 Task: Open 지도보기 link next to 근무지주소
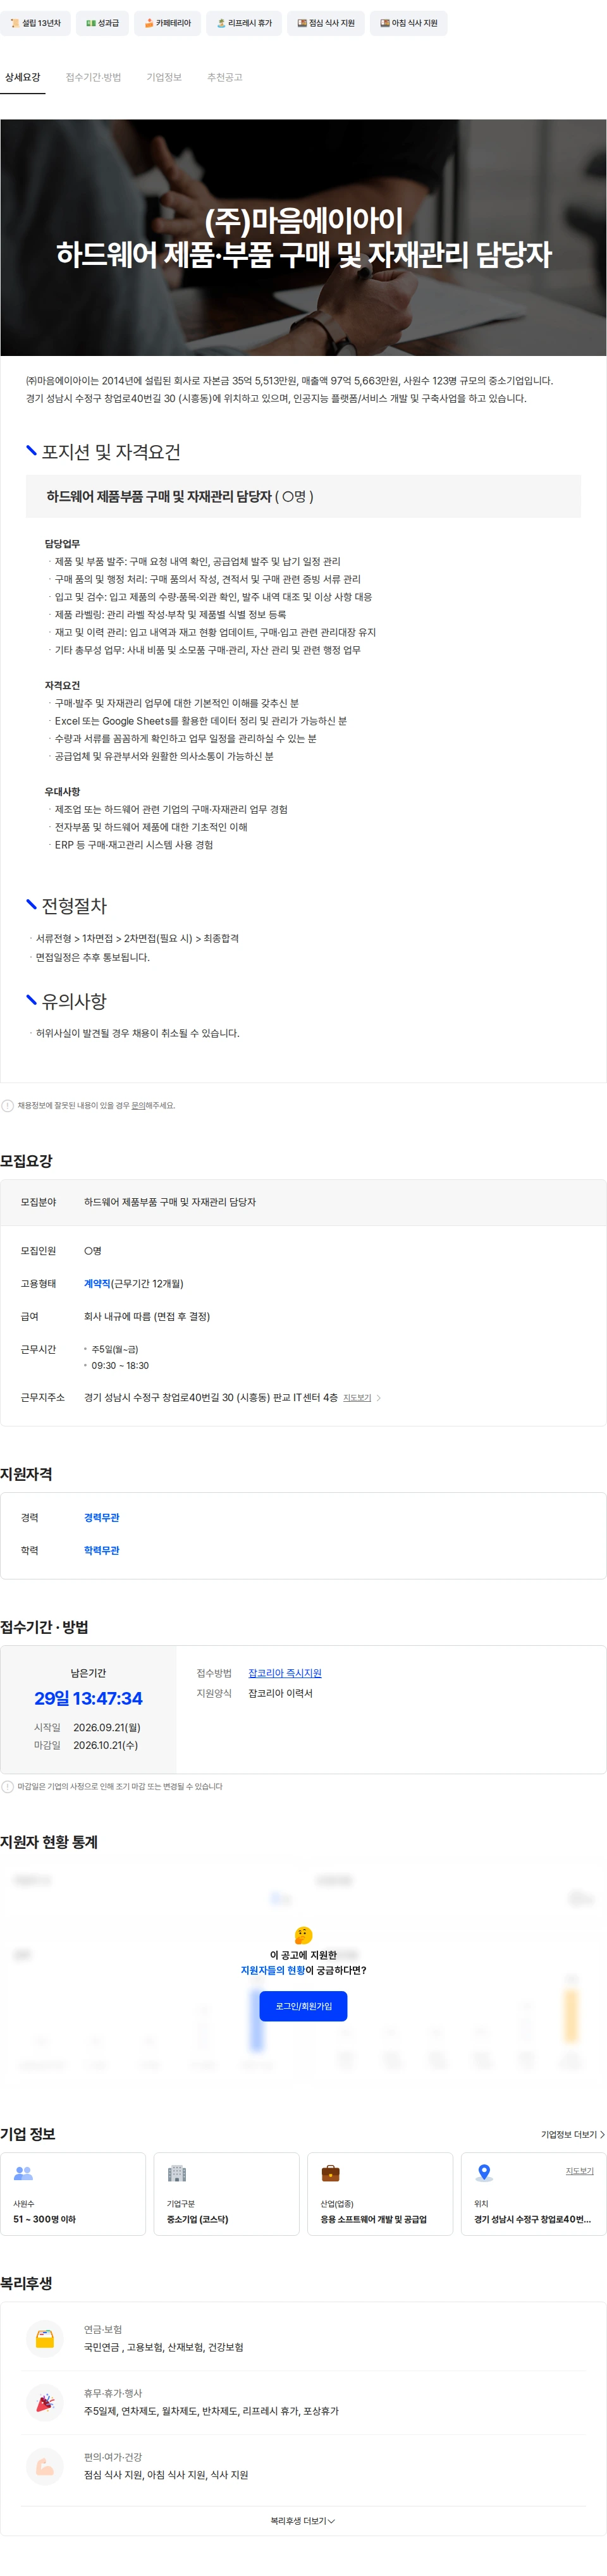pos(357,1397)
